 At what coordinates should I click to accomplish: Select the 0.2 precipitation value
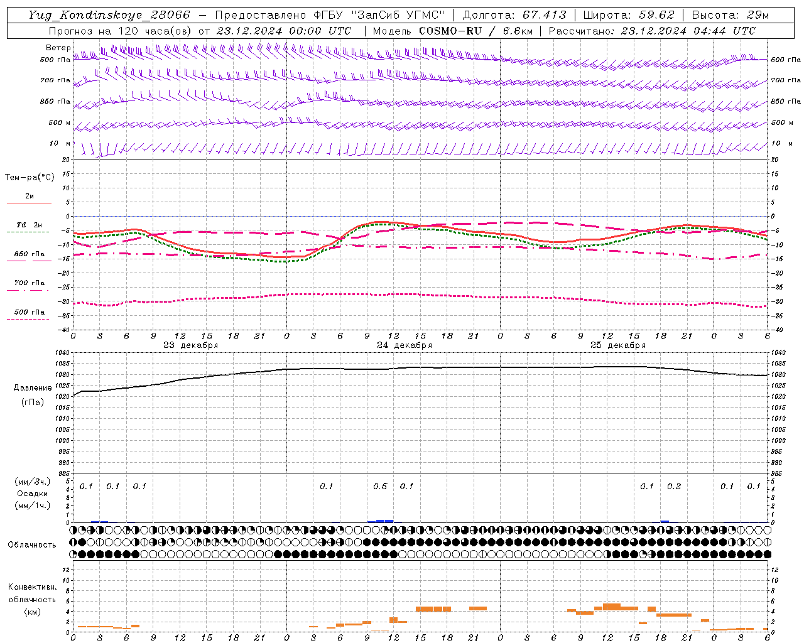point(674,487)
